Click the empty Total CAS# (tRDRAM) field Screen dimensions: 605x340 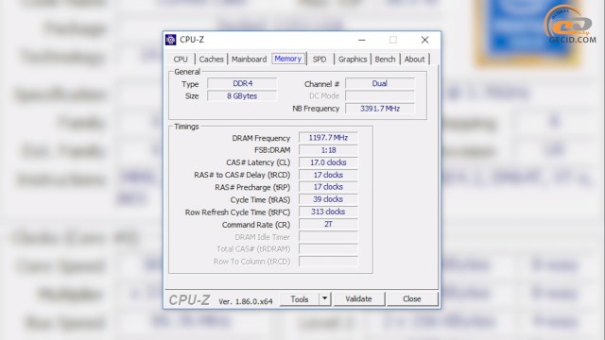[x=328, y=249]
